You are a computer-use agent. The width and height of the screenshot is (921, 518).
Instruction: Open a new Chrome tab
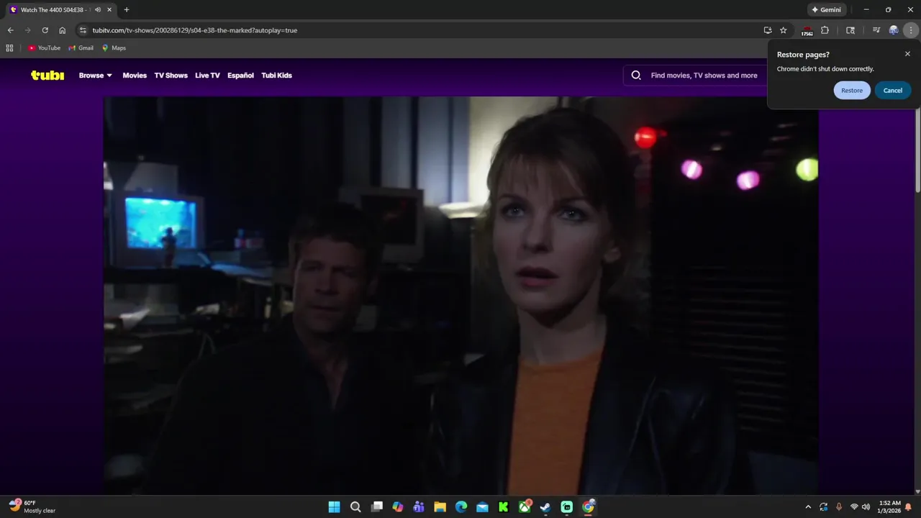pyautogui.click(x=127, y=10)
